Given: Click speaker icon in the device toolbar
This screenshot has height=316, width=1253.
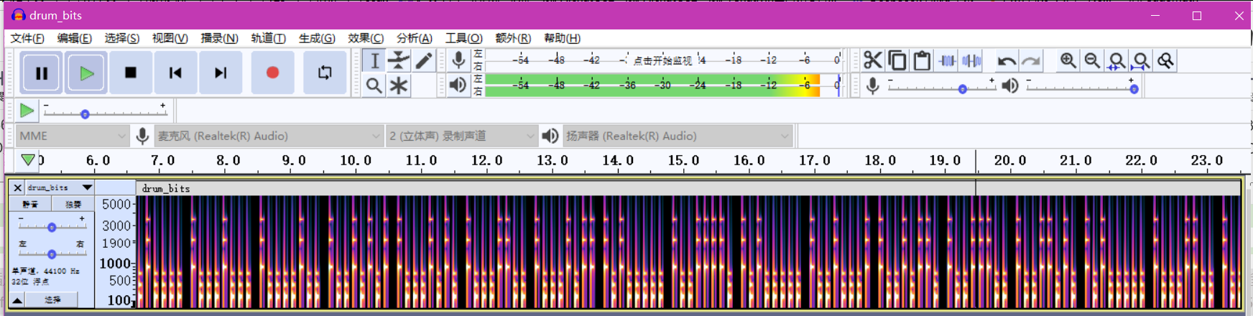Looking at the screenshot, I should click(550, 136).
